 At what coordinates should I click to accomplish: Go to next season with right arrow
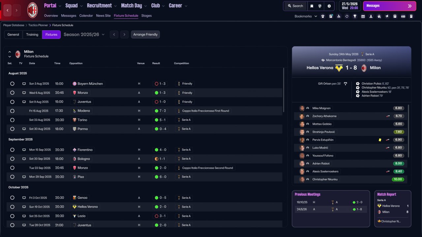124,35
